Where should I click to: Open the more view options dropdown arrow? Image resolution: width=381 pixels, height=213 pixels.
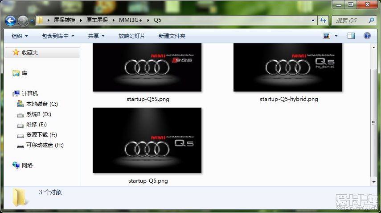point(336,36)
